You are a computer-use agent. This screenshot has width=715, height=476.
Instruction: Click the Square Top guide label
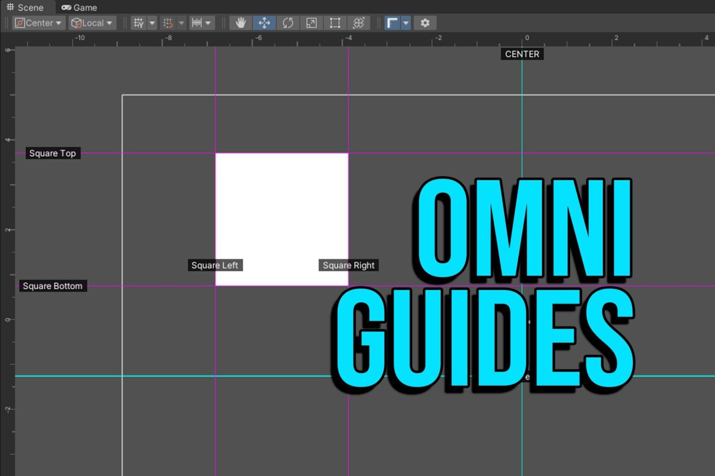(53, 153)
